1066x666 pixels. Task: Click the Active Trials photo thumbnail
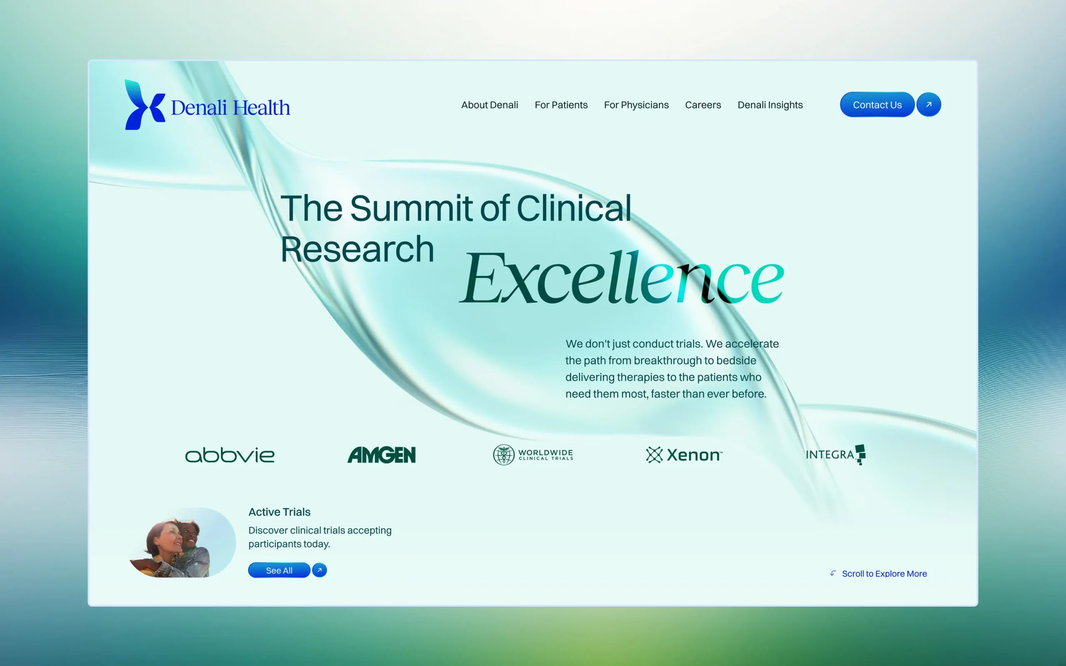coord(182,543)
